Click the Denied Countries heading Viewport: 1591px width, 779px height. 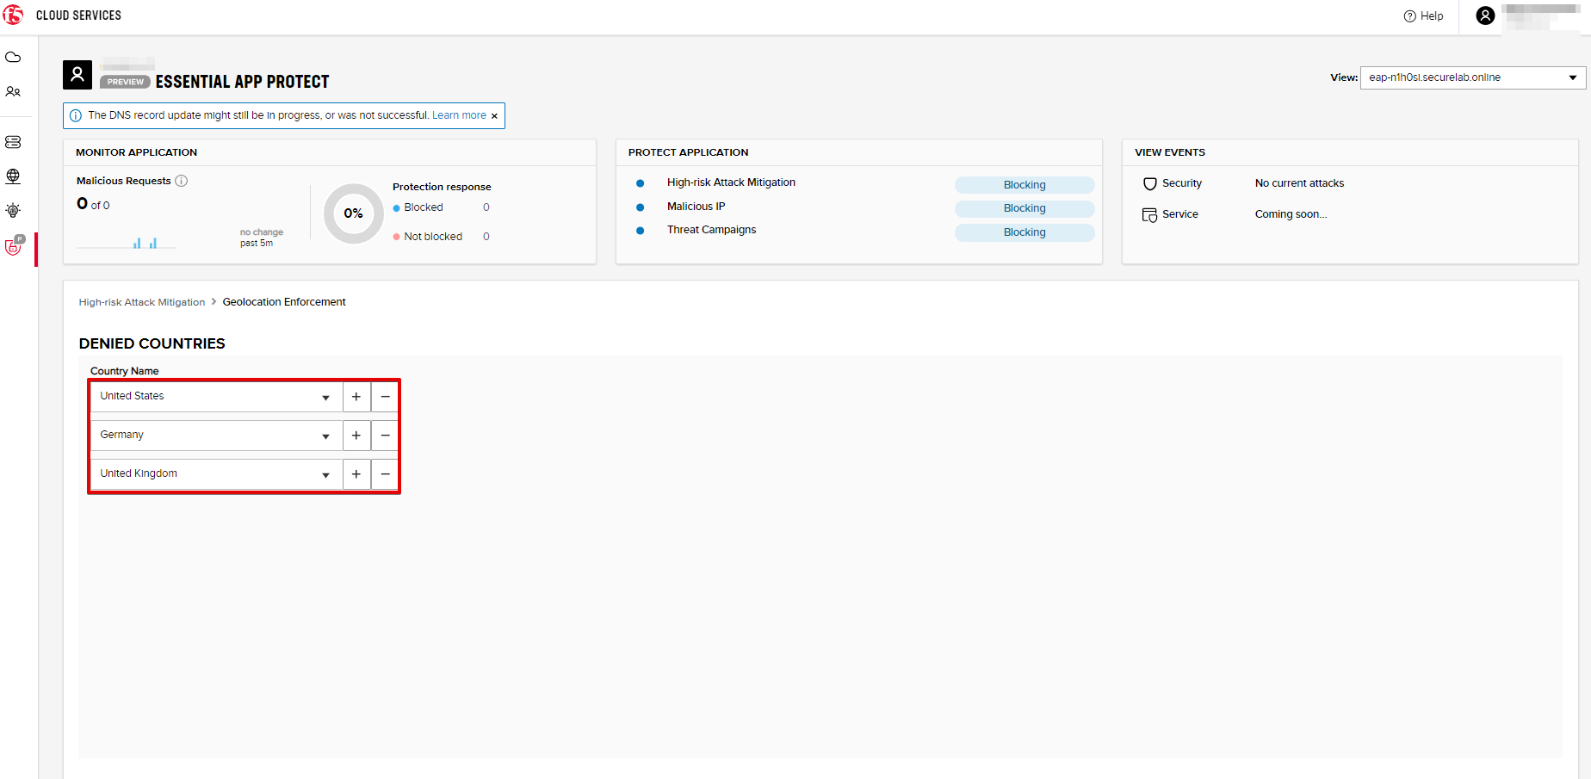(x=152, y=343)
